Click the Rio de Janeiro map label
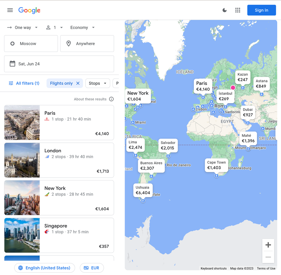Viewport: 281px width, 275px height. (178, 165)
